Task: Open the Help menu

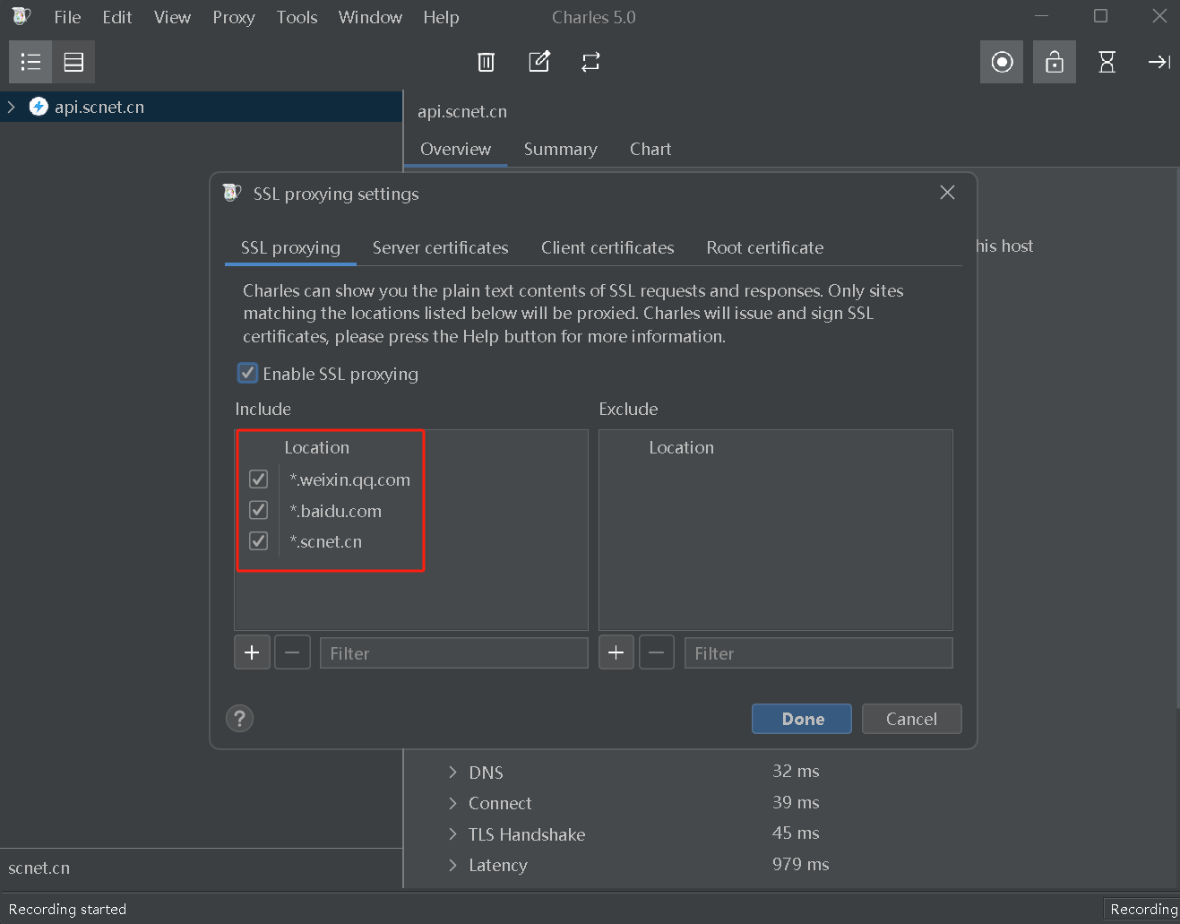Action: click(441, 17)
